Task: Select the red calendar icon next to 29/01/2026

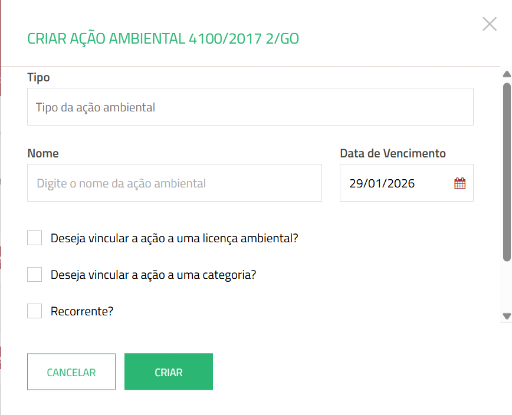Action: click(461, 183)
